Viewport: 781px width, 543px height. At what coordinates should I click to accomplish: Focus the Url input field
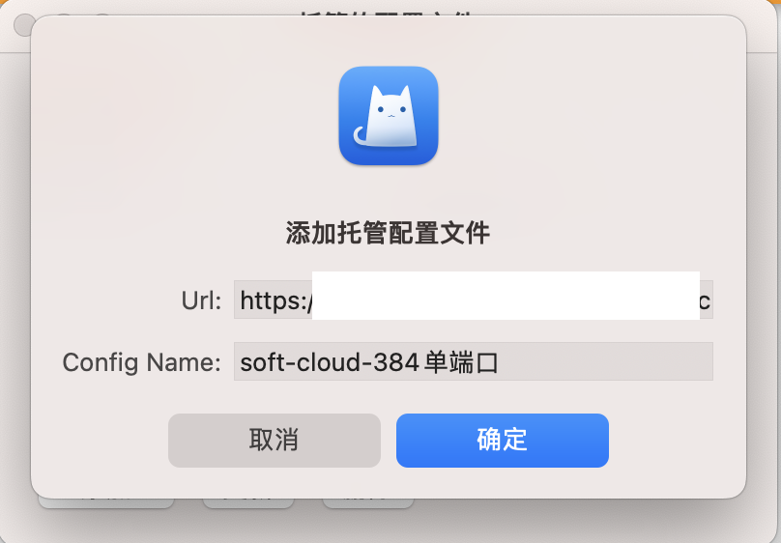pos(474,300)
